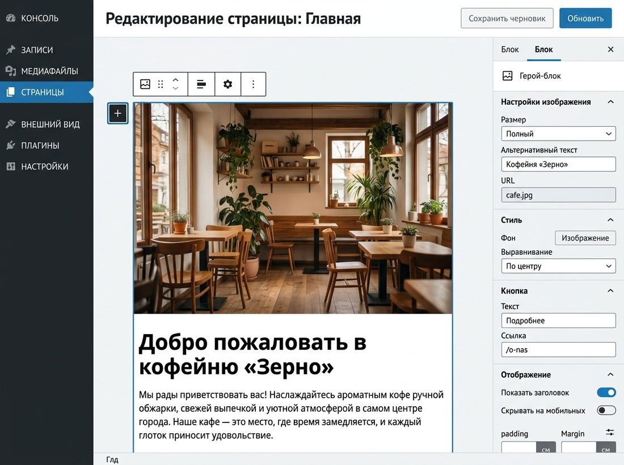Collapse the Настройки изображения section

point(610,102)
